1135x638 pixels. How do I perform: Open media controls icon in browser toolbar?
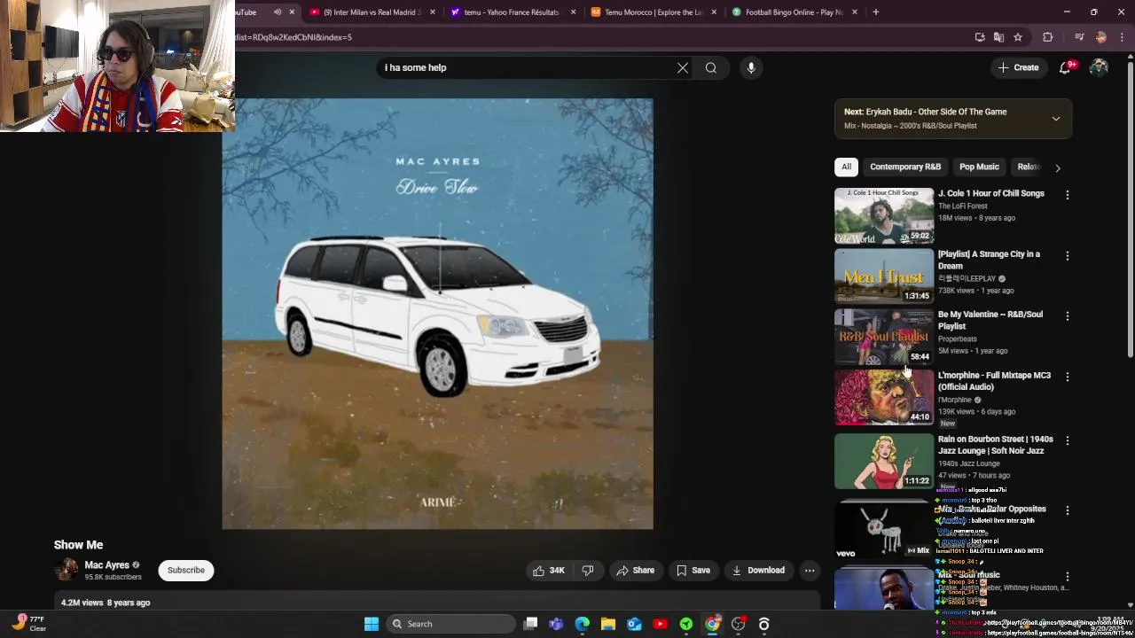point(1079,37)
